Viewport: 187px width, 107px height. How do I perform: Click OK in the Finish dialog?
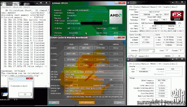(25, 94)
